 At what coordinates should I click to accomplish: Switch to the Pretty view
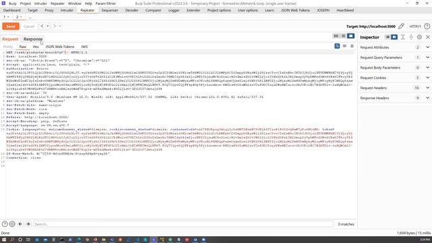tap(7, 47)
